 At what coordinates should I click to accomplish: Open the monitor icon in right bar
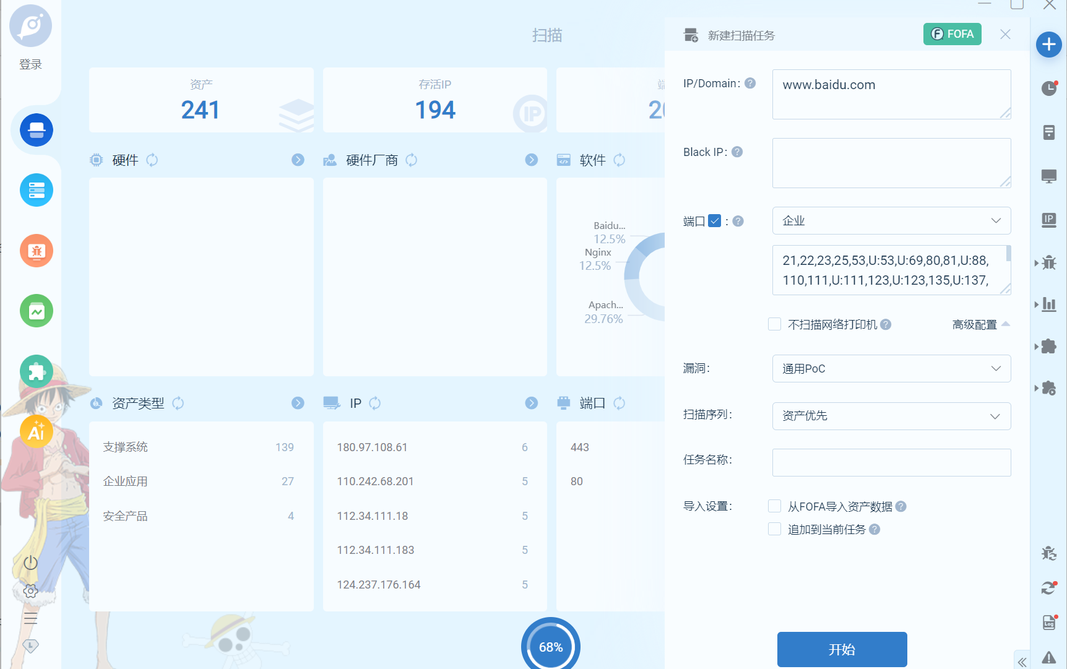click(x=1049, y=176)
